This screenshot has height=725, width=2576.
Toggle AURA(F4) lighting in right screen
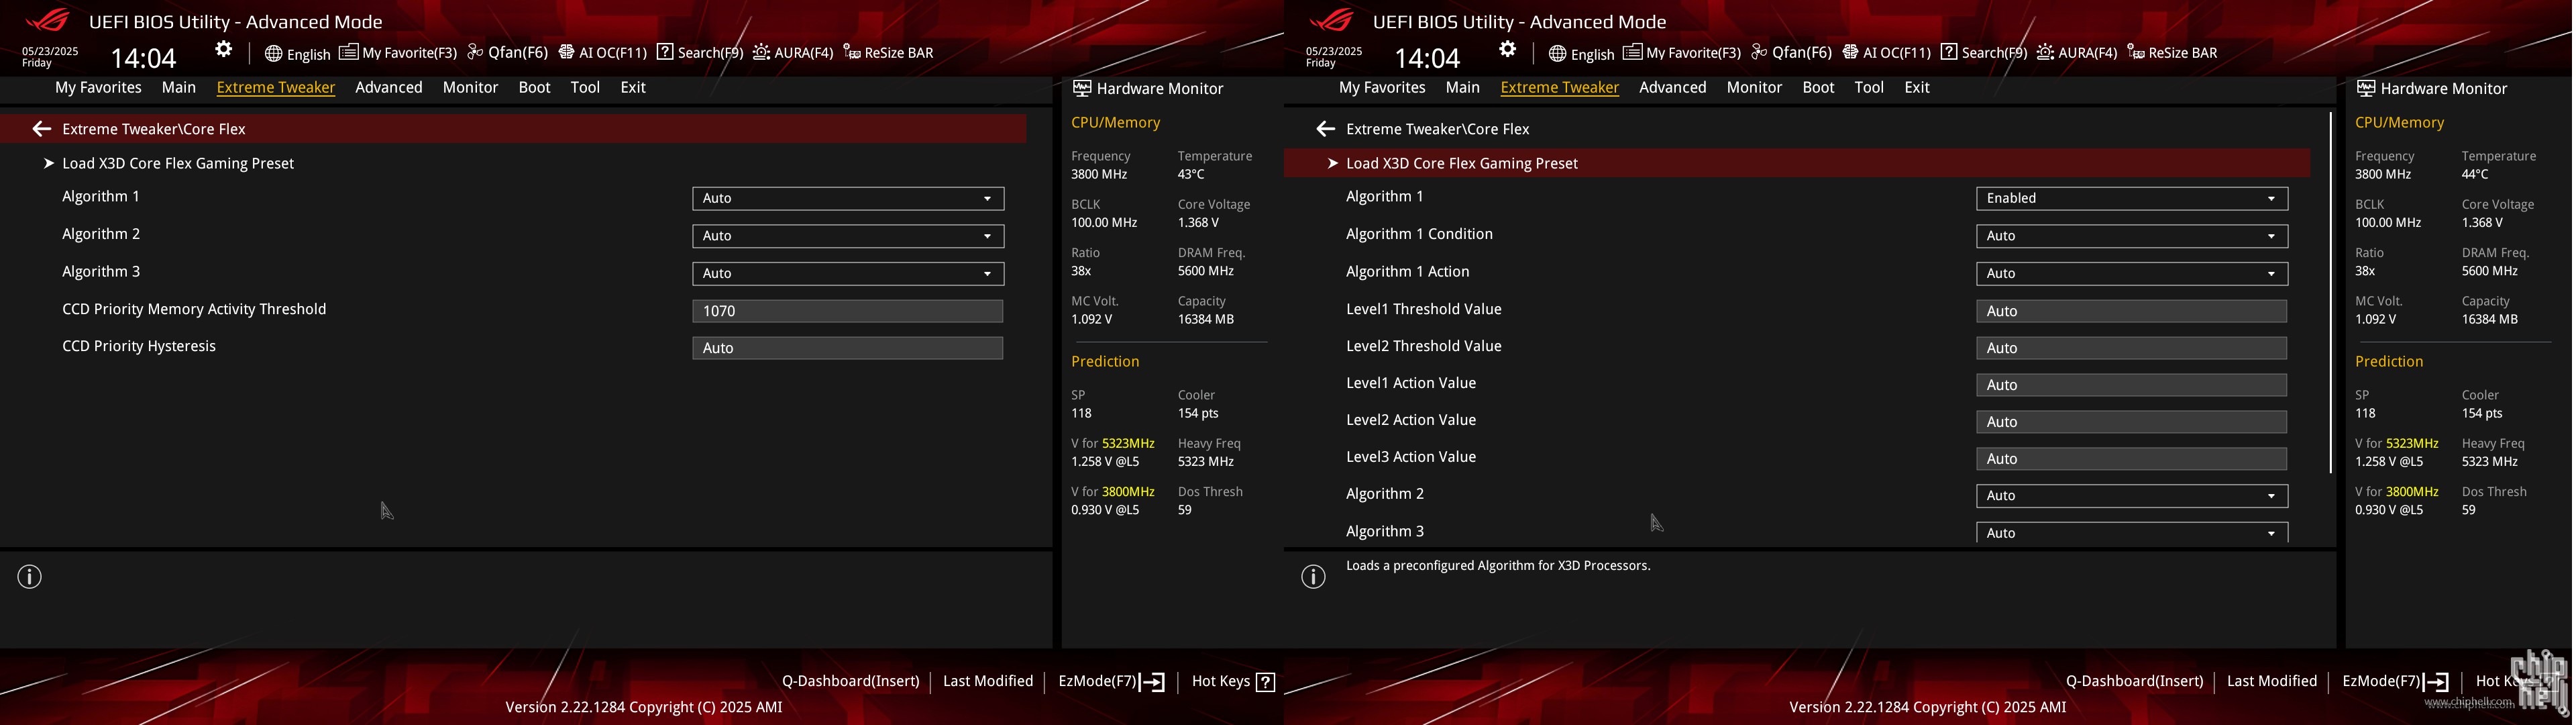[2077, 52]
